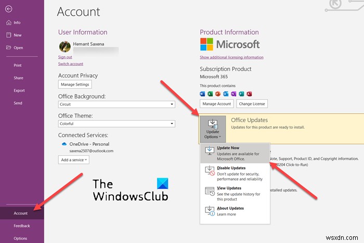This screenshot has height=243, width=364.
Task: Open the Office Theme dropdown
Action: 116,124
